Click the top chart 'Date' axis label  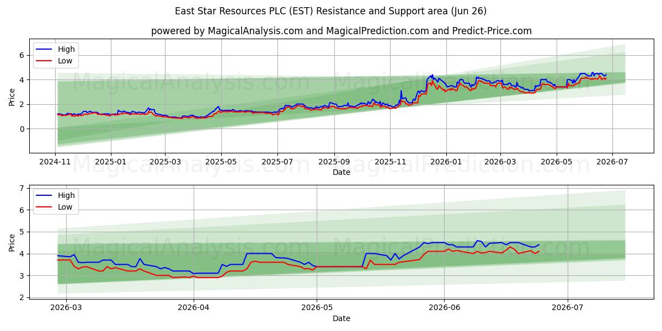click(341, 173)
